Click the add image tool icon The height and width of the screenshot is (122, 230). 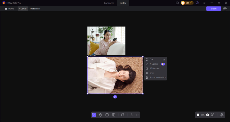[x=114, y=115]
